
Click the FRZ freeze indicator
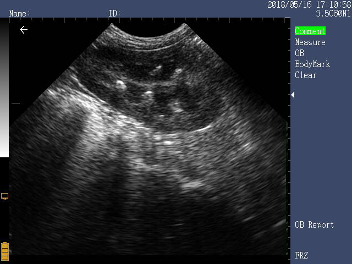[x=301, y=255]
